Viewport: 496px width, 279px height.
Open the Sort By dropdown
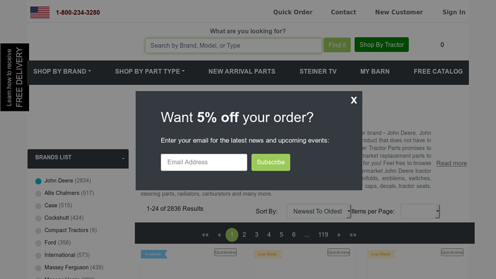point(319,211)
